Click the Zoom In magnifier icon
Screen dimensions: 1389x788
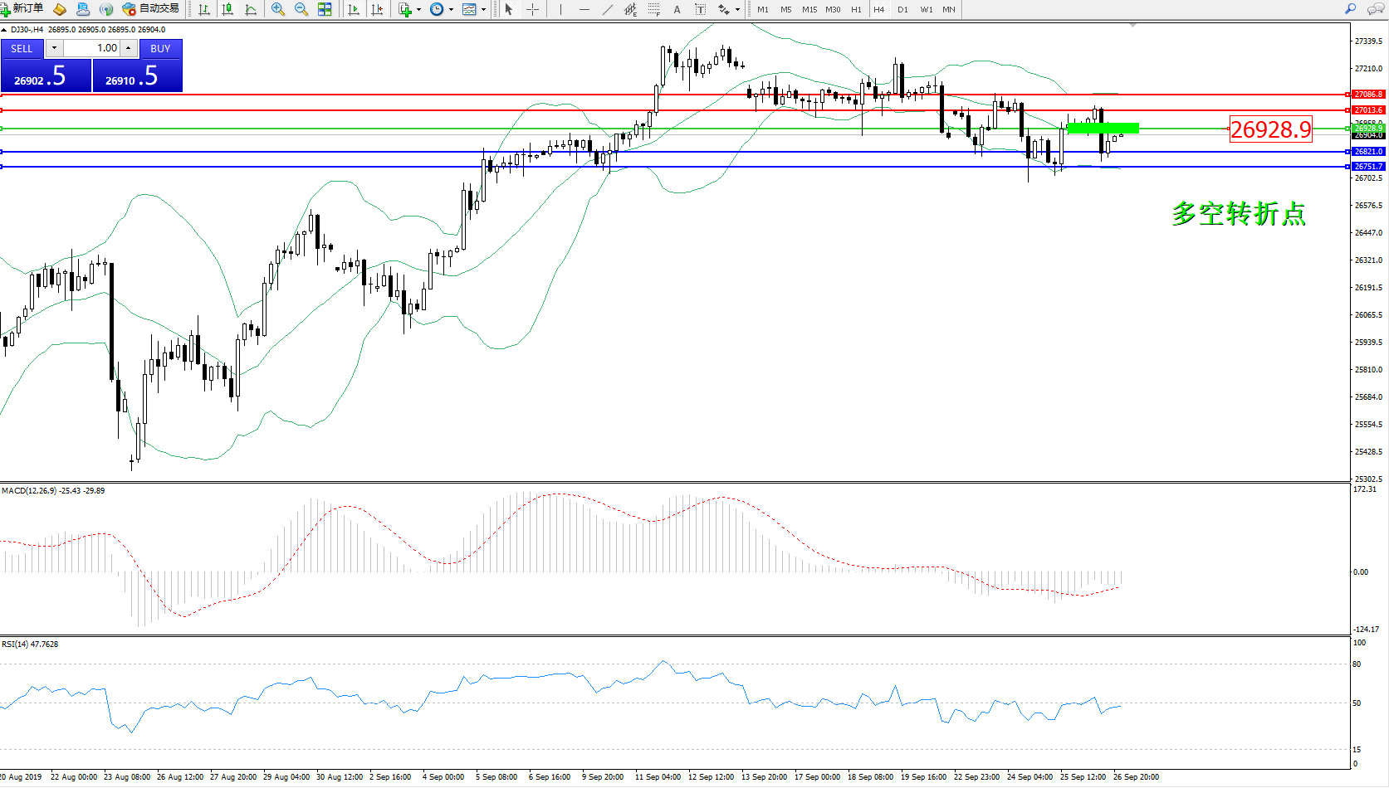[x=277, y=9]
